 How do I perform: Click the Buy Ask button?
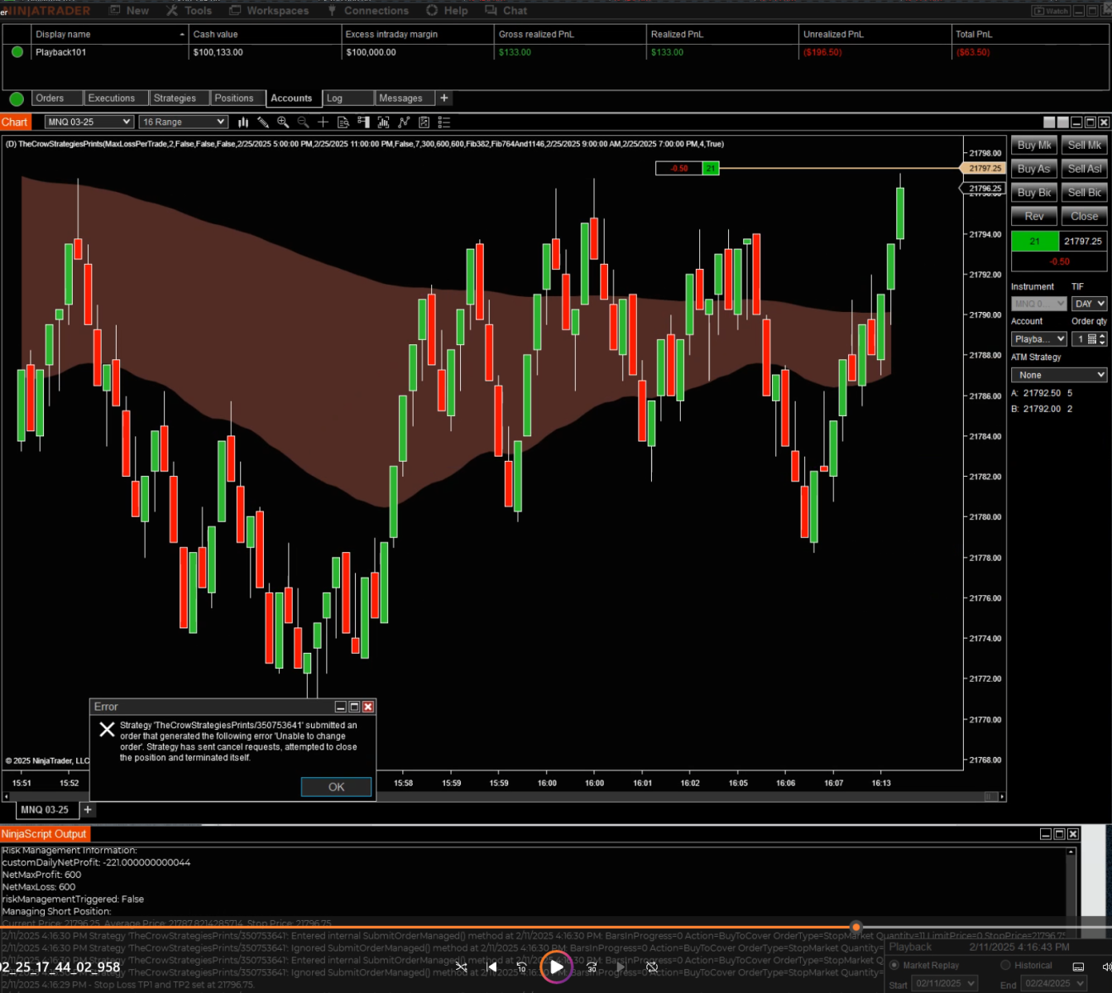pyautogui.click(x=1034, y=169)
